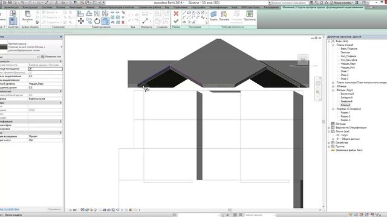Select Чердак_Верх floor plan
387x217 pixels.
[348, 64]
